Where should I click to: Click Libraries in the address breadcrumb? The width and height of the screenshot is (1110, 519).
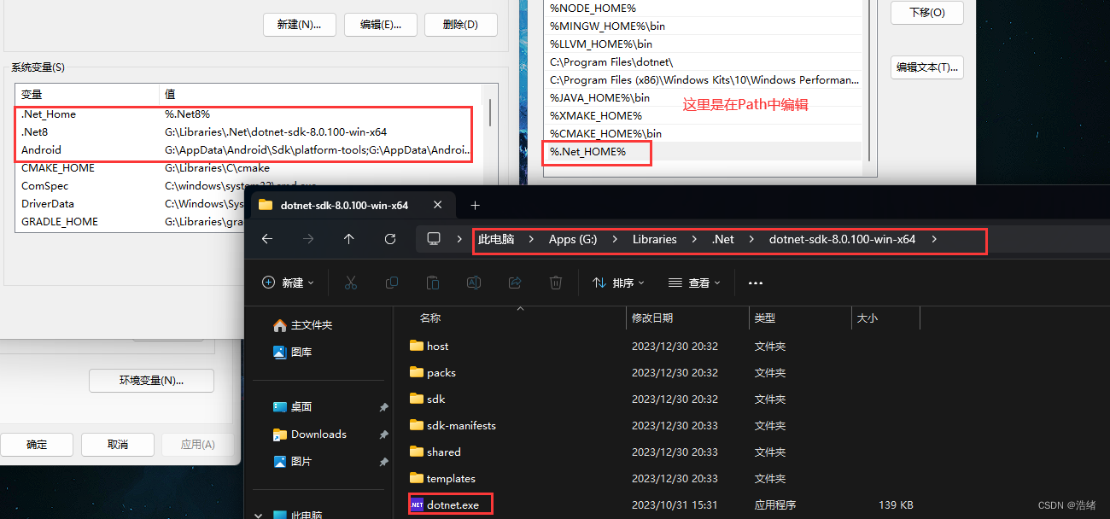pos(654,239)
